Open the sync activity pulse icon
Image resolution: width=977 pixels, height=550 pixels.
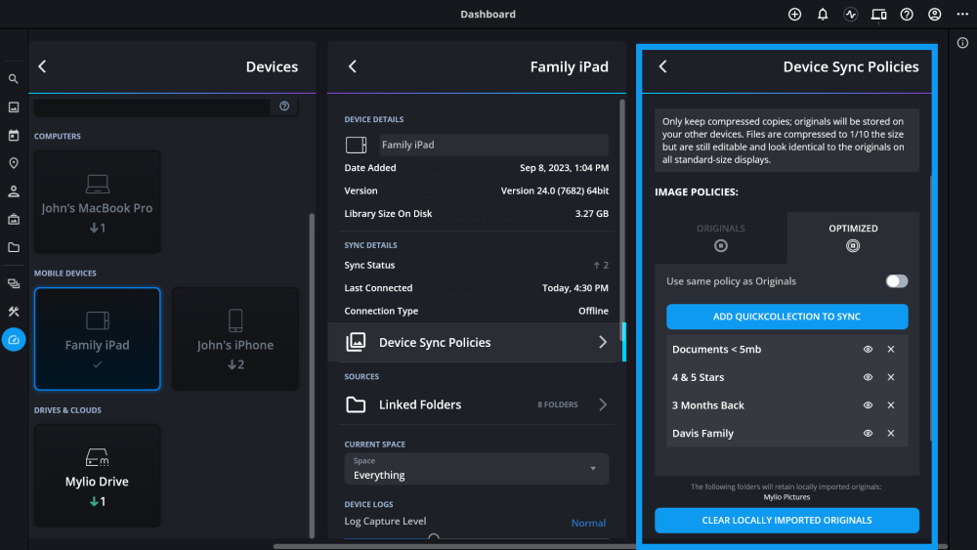[851, 15]
